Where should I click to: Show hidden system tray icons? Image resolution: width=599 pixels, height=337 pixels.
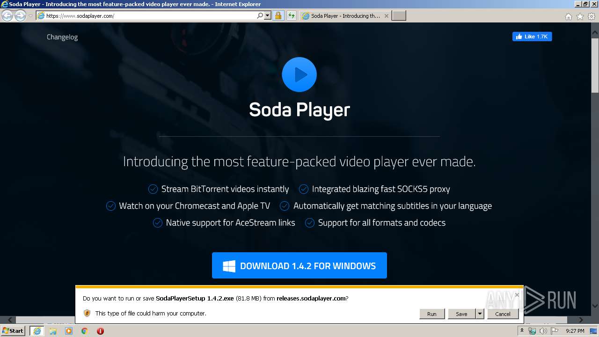click(522, 331)
